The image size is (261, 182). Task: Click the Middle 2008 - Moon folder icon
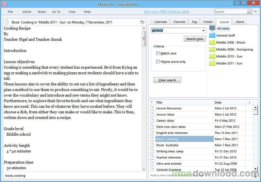pos(212,42)
